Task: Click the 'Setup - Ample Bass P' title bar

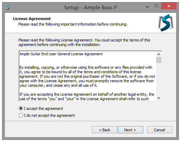Action: click(90, 8)
